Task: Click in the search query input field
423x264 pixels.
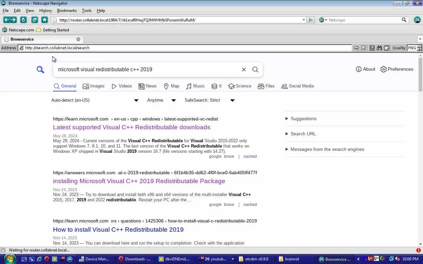Action: coord(147,69)
